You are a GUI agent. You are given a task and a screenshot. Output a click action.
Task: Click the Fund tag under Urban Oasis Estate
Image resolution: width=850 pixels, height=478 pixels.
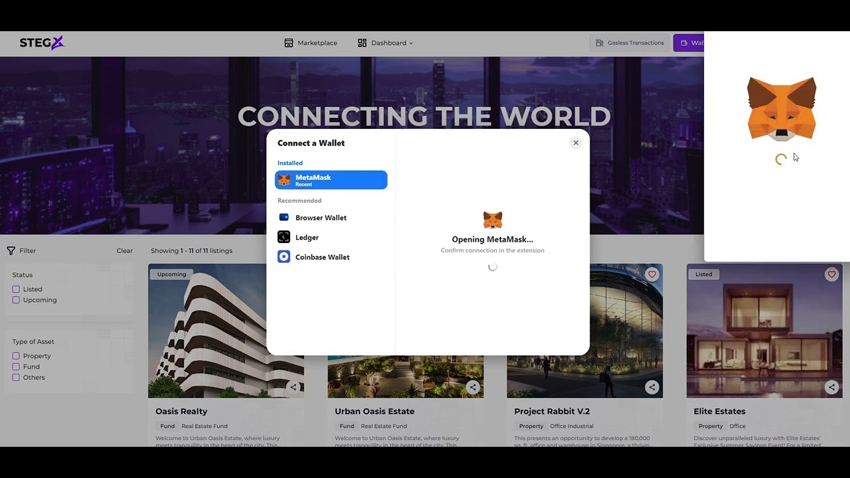[347, 426]
